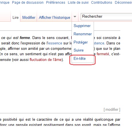
Task: Open the Modifier tab
Action: pos(29,17)
